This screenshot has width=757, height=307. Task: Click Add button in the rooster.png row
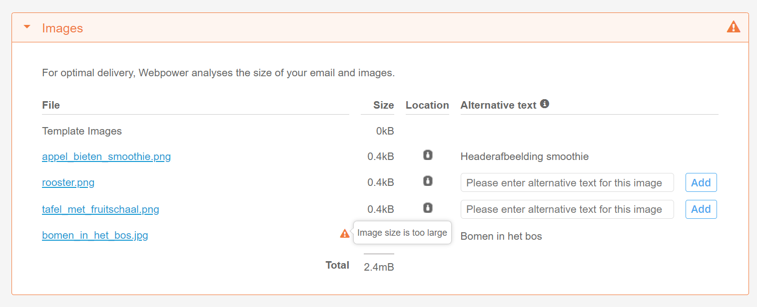[701, 182]
